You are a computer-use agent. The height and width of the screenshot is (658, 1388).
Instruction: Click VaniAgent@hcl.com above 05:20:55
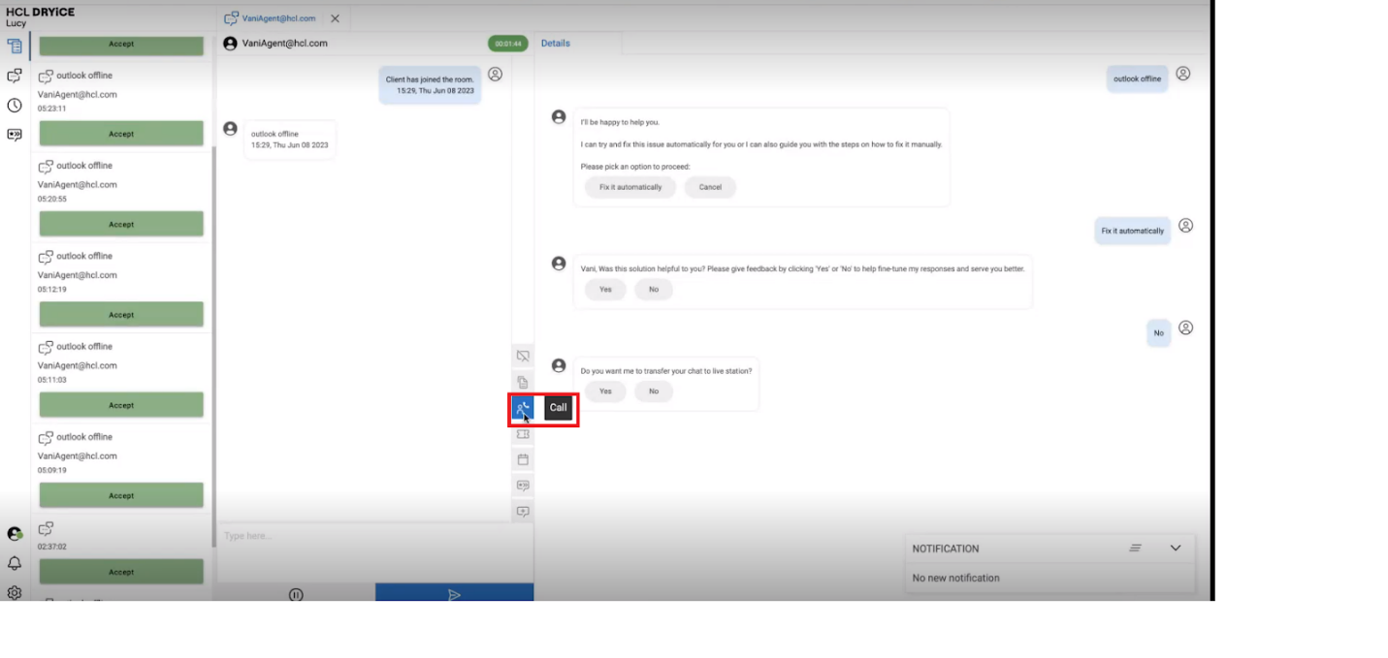(78, 185)
